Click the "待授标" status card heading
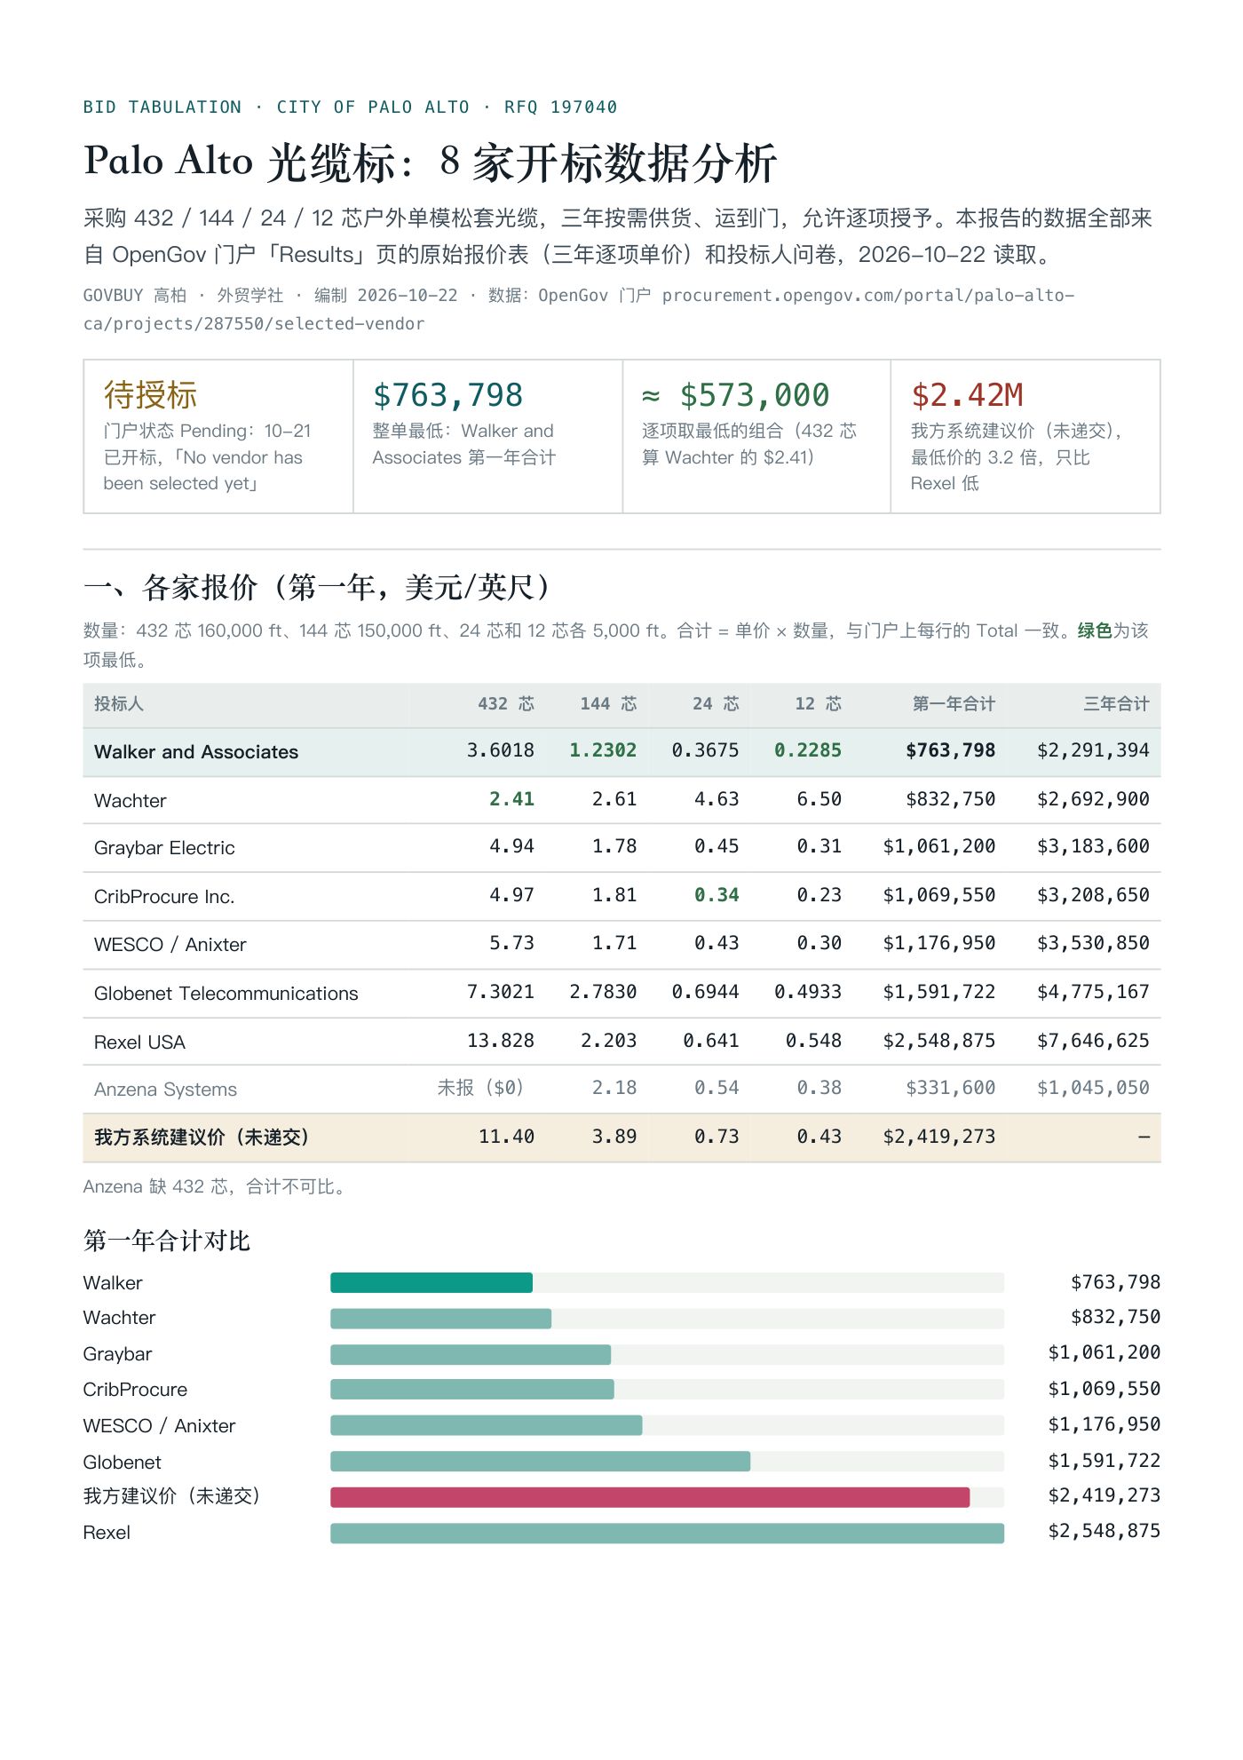1243x1760 pixels. click(150, 395)
